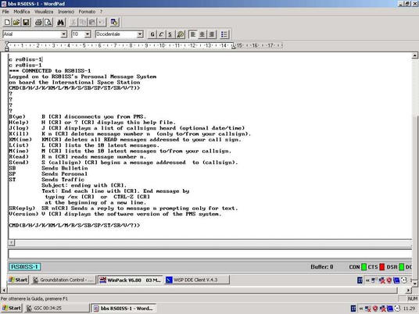Viewport: 419px width, 314px height.
Task: Find text with the binoculars icon
Action: [x=61, y=22]
